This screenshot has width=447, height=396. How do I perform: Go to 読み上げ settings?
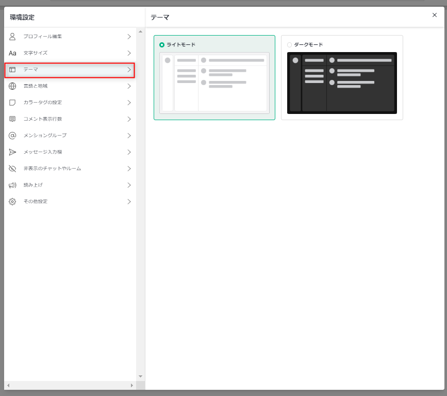coord(70,185)
